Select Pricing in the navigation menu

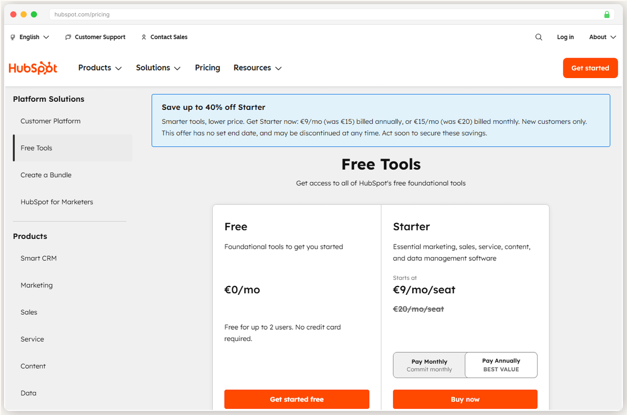click(x=207, y=67)
